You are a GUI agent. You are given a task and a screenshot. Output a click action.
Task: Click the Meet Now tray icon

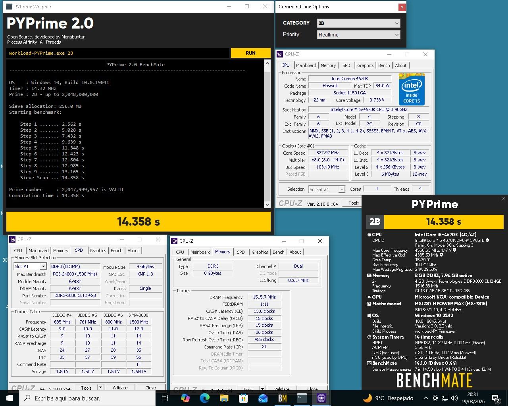(x=435, y=398)
